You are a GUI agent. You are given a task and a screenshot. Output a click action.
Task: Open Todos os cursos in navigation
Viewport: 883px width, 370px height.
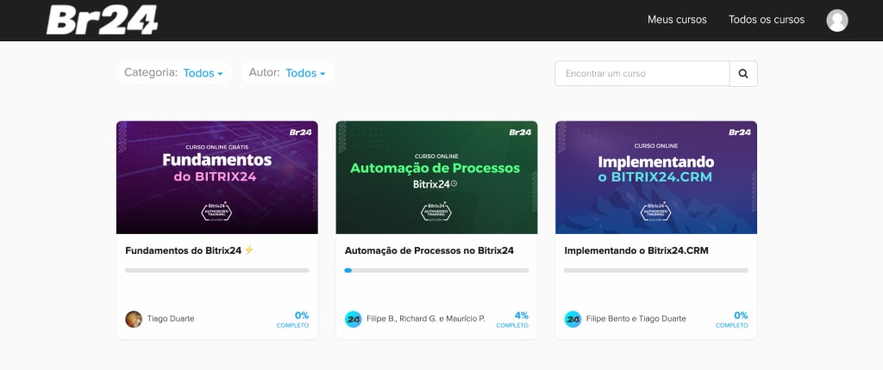coord(766,20)
